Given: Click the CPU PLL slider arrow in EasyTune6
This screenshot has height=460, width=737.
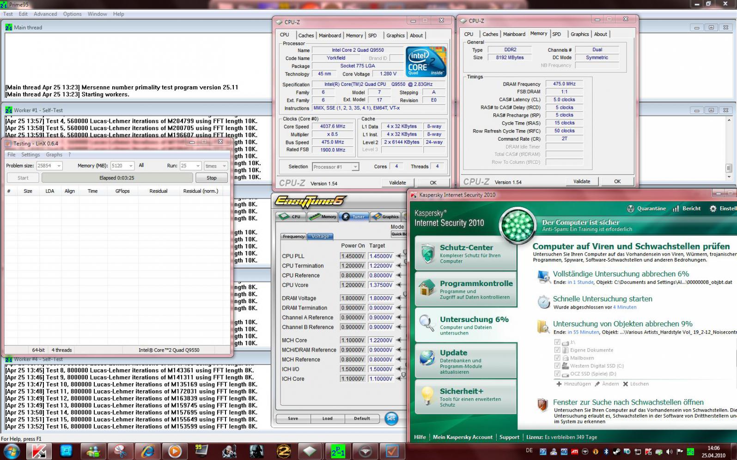Looking at the screenshot, I should pyautogui.click(x=398, y=256).
